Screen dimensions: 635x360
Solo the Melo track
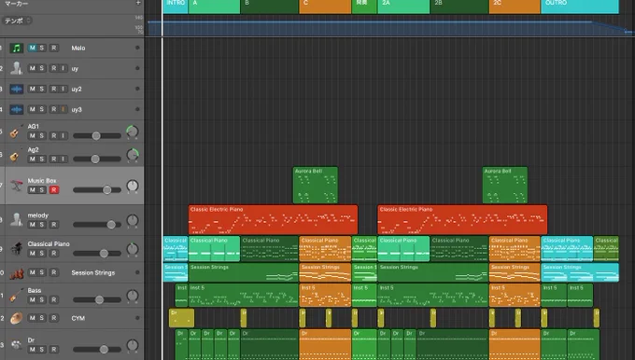[x=42, y=48]
